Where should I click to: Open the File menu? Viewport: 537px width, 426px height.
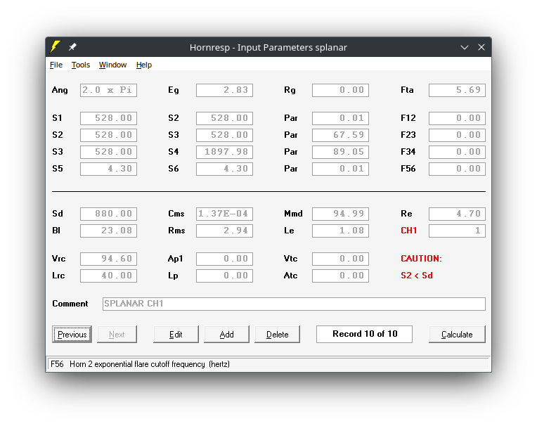point(56,65)
